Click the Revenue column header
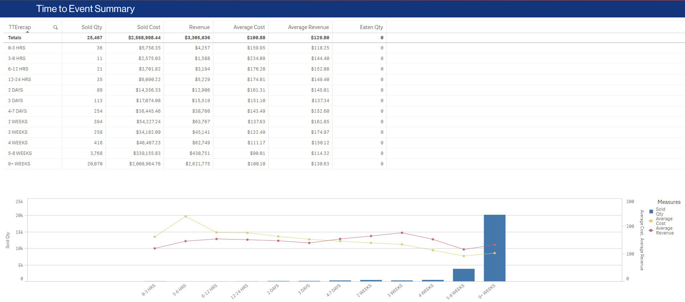This screenshot has height=302, width=685. 199,27
